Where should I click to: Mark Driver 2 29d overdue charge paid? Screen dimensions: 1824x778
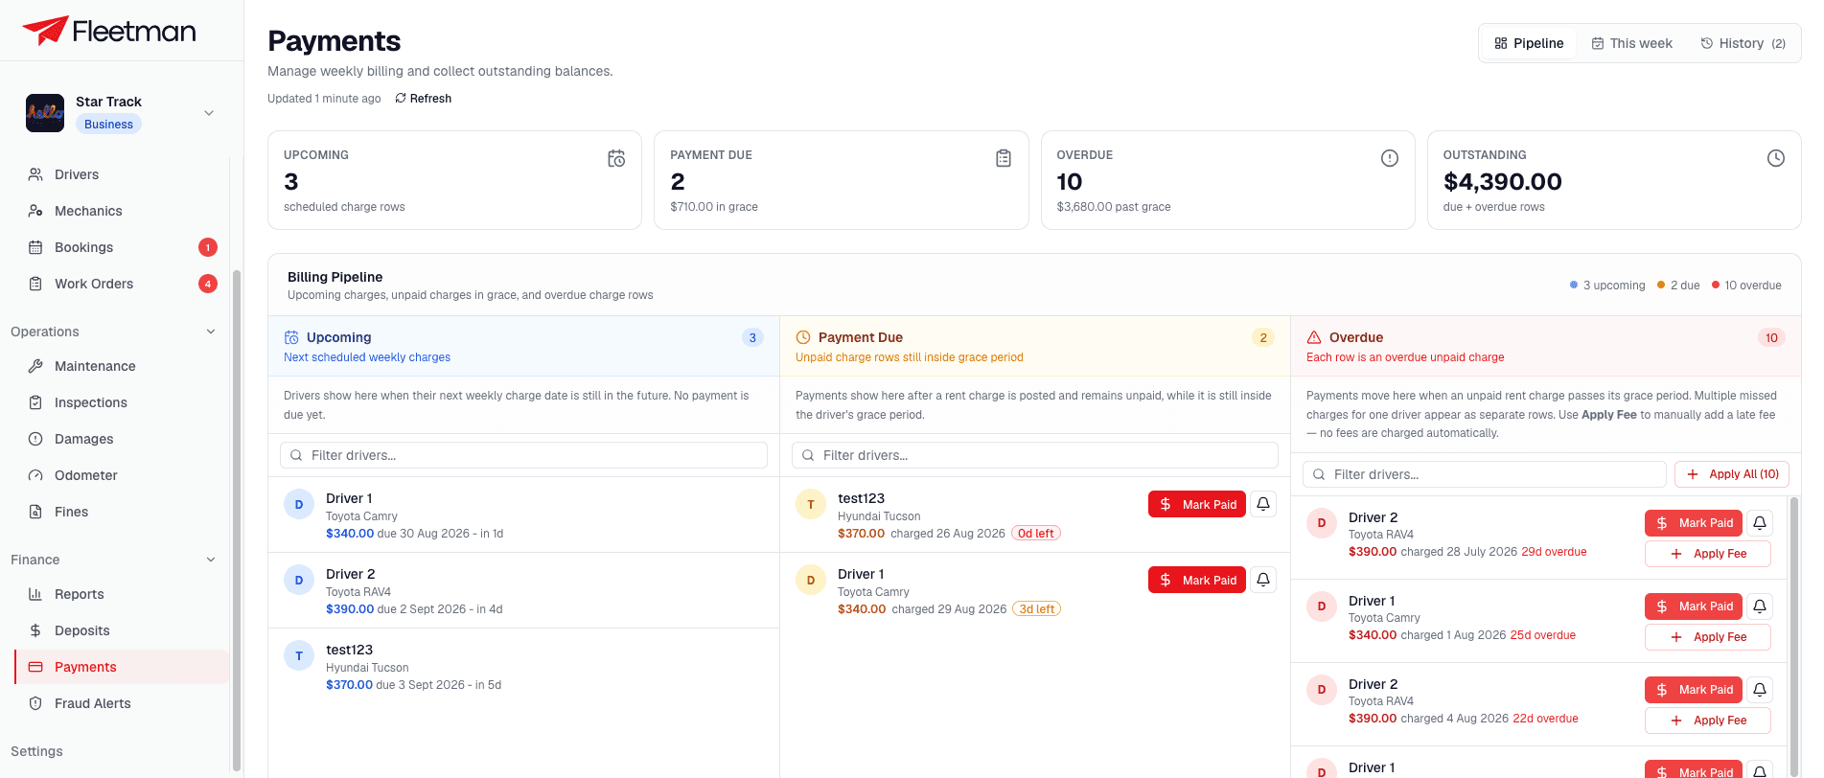[x=1693, y=523]
